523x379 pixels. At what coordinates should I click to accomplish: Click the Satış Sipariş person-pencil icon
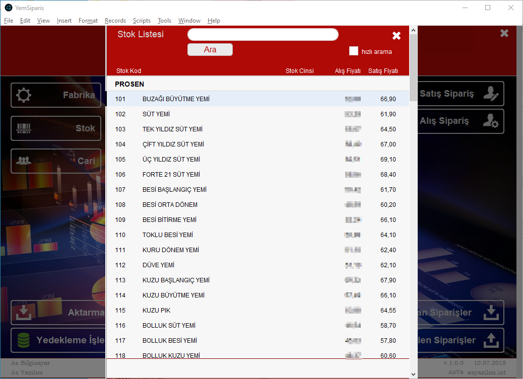point(491,94)
